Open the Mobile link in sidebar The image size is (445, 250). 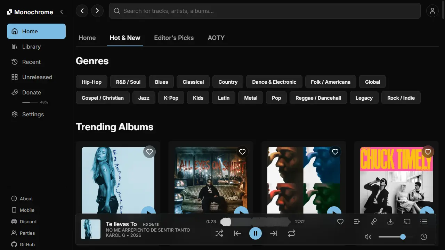[36, 210]
